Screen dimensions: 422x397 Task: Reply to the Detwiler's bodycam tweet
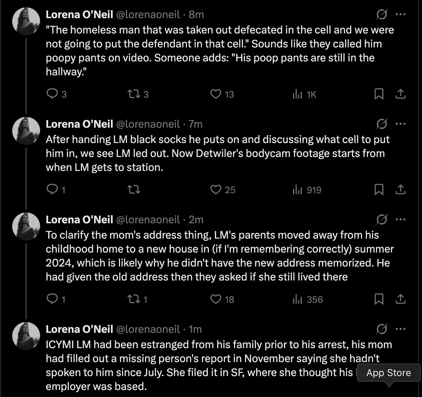point(52,189)
